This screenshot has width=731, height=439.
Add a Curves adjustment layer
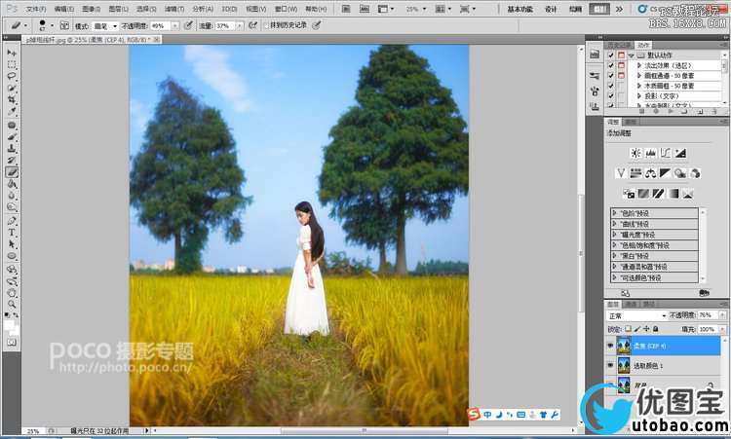click(x=666, y=153)
